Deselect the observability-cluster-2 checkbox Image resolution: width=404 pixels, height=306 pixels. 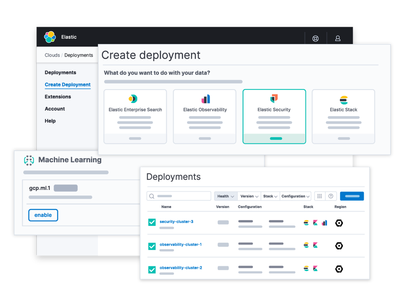[152, 269]
